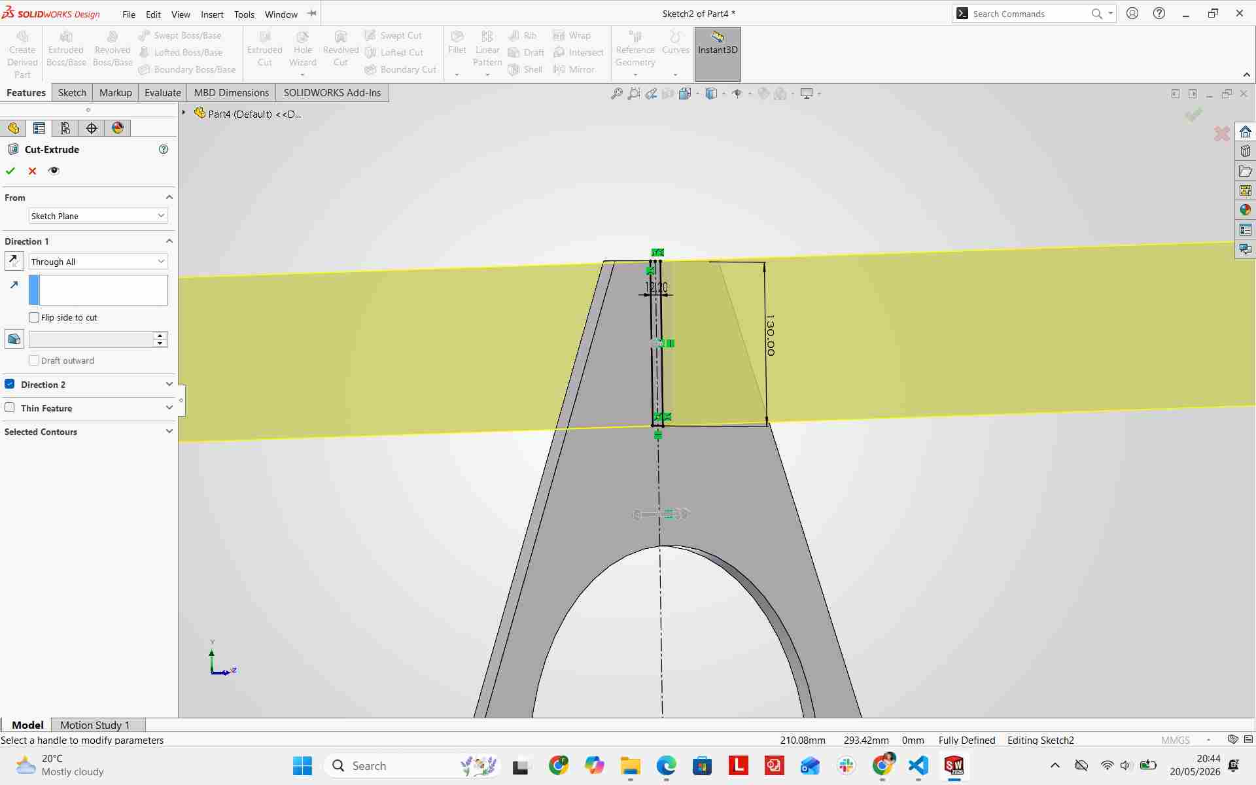Switch to MBD Dimensions tab
This screenshot has height=785, width=1256.
[232, 93]
